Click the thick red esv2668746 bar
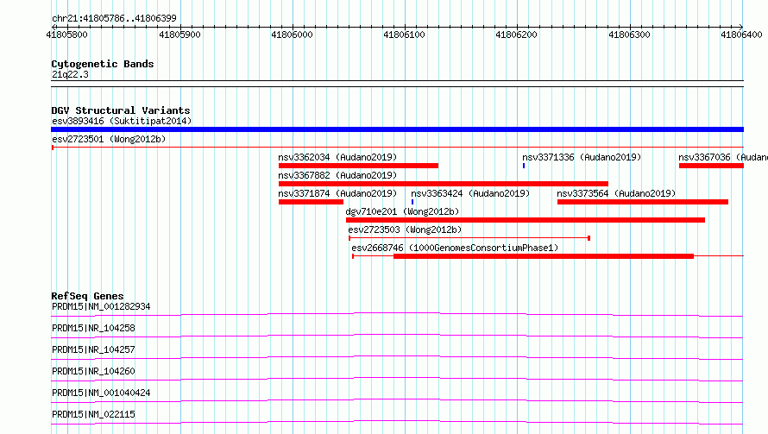Viewport: 768px width, 434px height. 544,256
